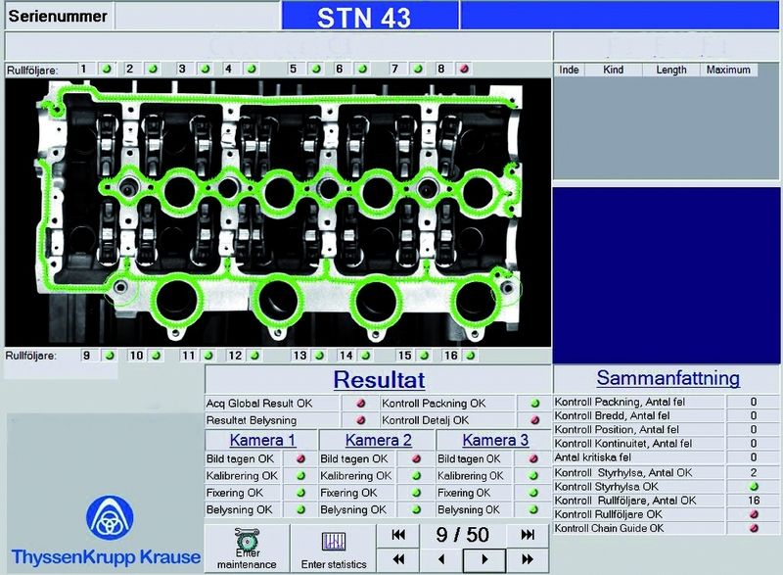
Task: Click the Resultat Belysning red indicator
Action: tap(360, 420)
